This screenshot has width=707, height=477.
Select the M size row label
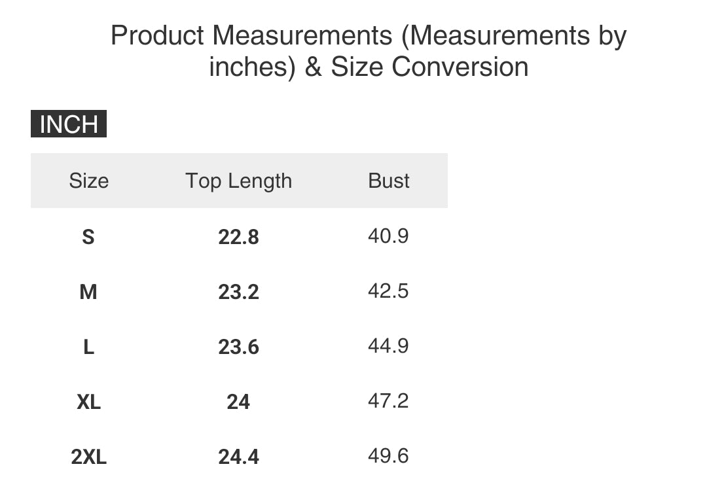[x=88, y=292]
